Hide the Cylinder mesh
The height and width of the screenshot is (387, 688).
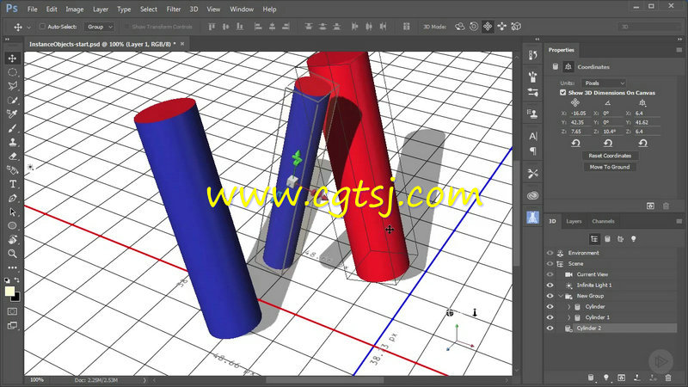pyautogui.click(x=550, y=307)
